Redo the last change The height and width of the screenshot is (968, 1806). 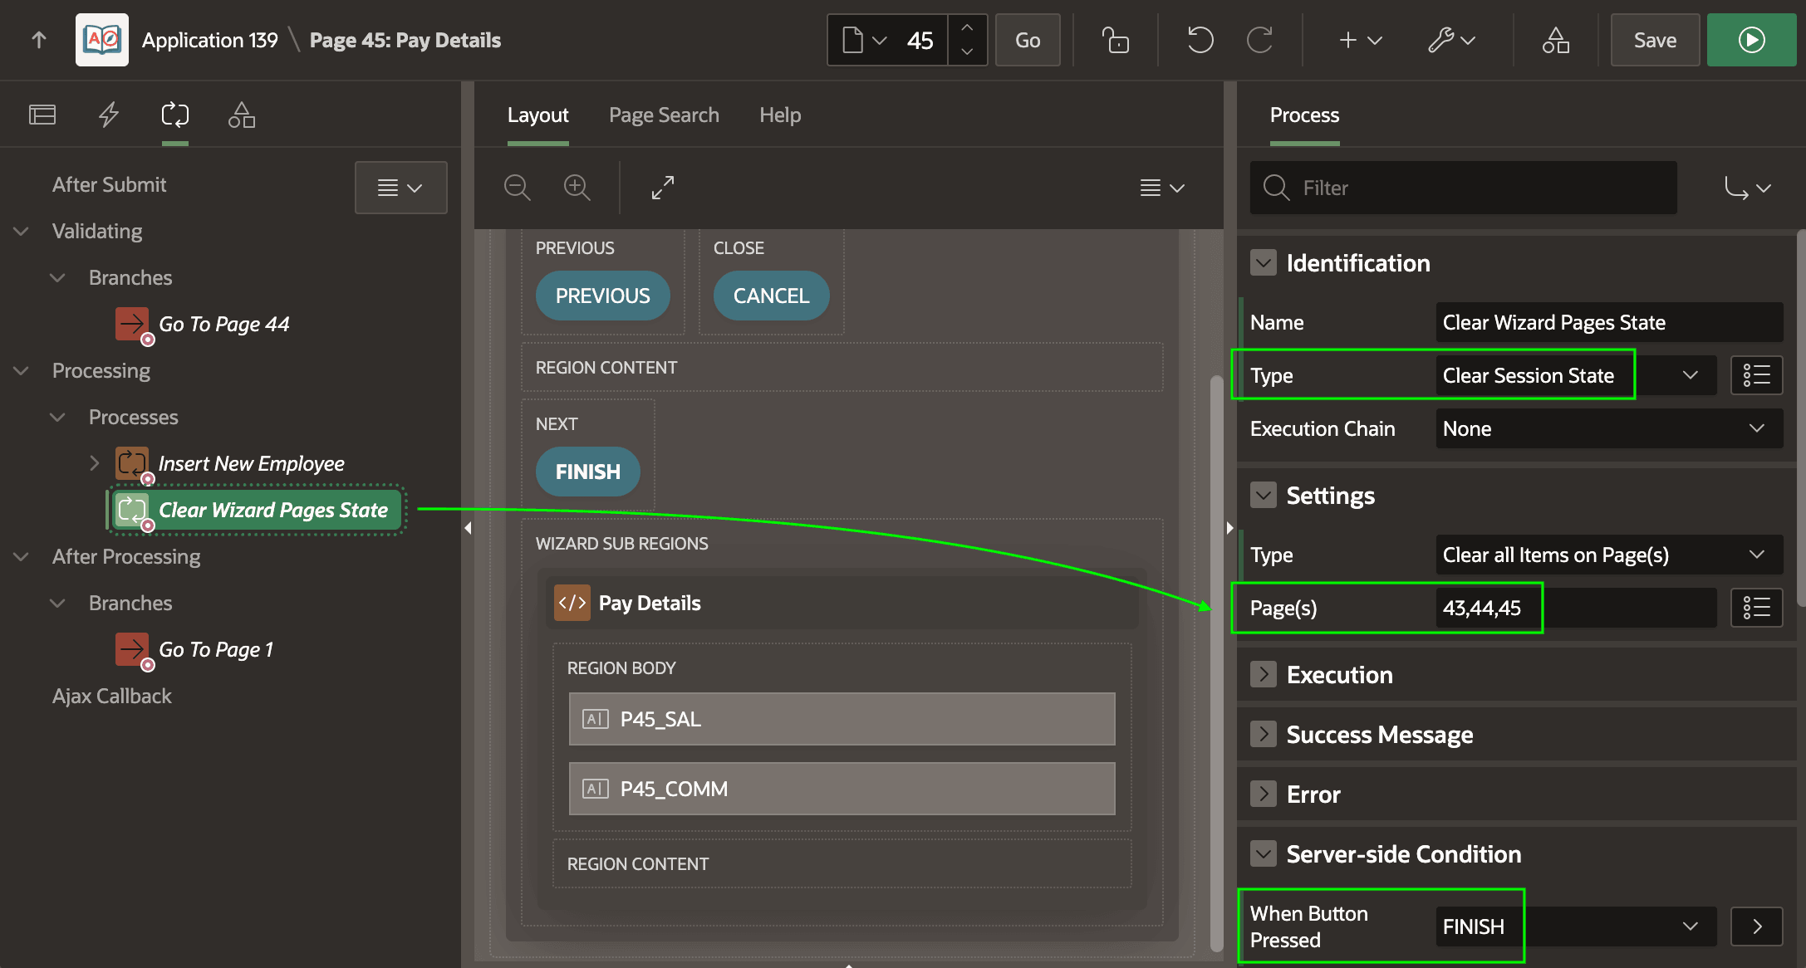[1260, 40]
